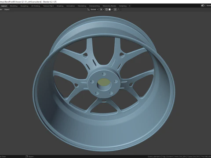Screen dimensions: 211x158
Task: Open the Animation workspace tab
Action: click(71, 6)
